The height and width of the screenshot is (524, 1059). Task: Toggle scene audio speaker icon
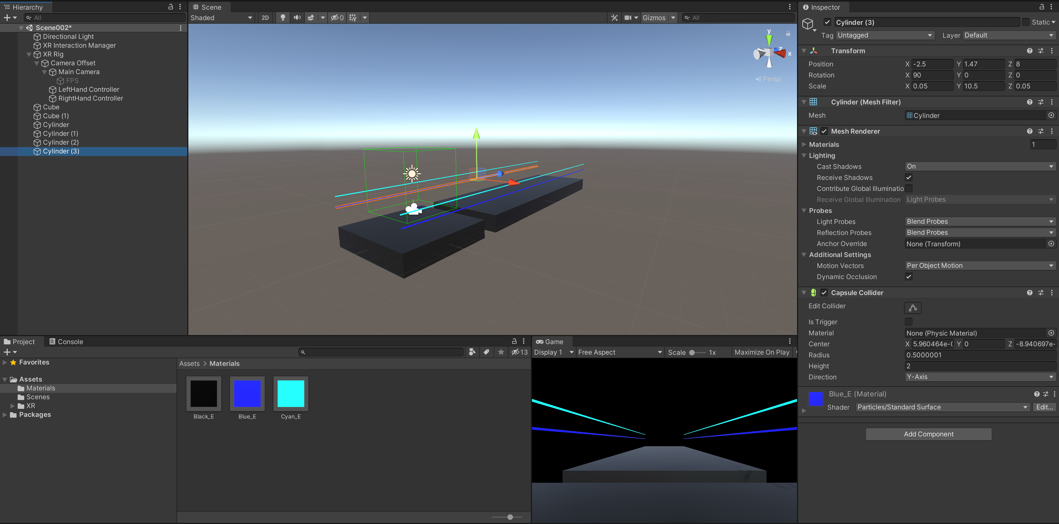pyautogui.click(x=297, y=18)
